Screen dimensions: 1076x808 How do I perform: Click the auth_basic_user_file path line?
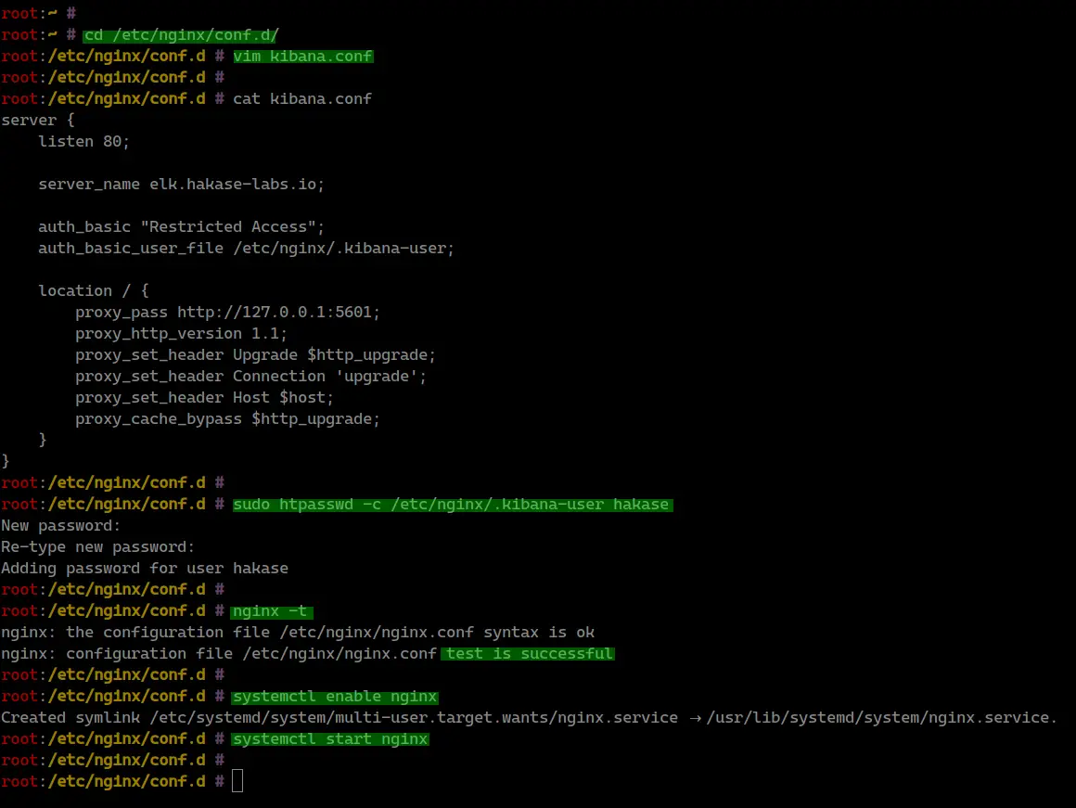pos(247,248)
